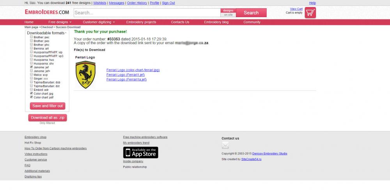Check the Brother: pes format checkbox

(x=32, y=41)
